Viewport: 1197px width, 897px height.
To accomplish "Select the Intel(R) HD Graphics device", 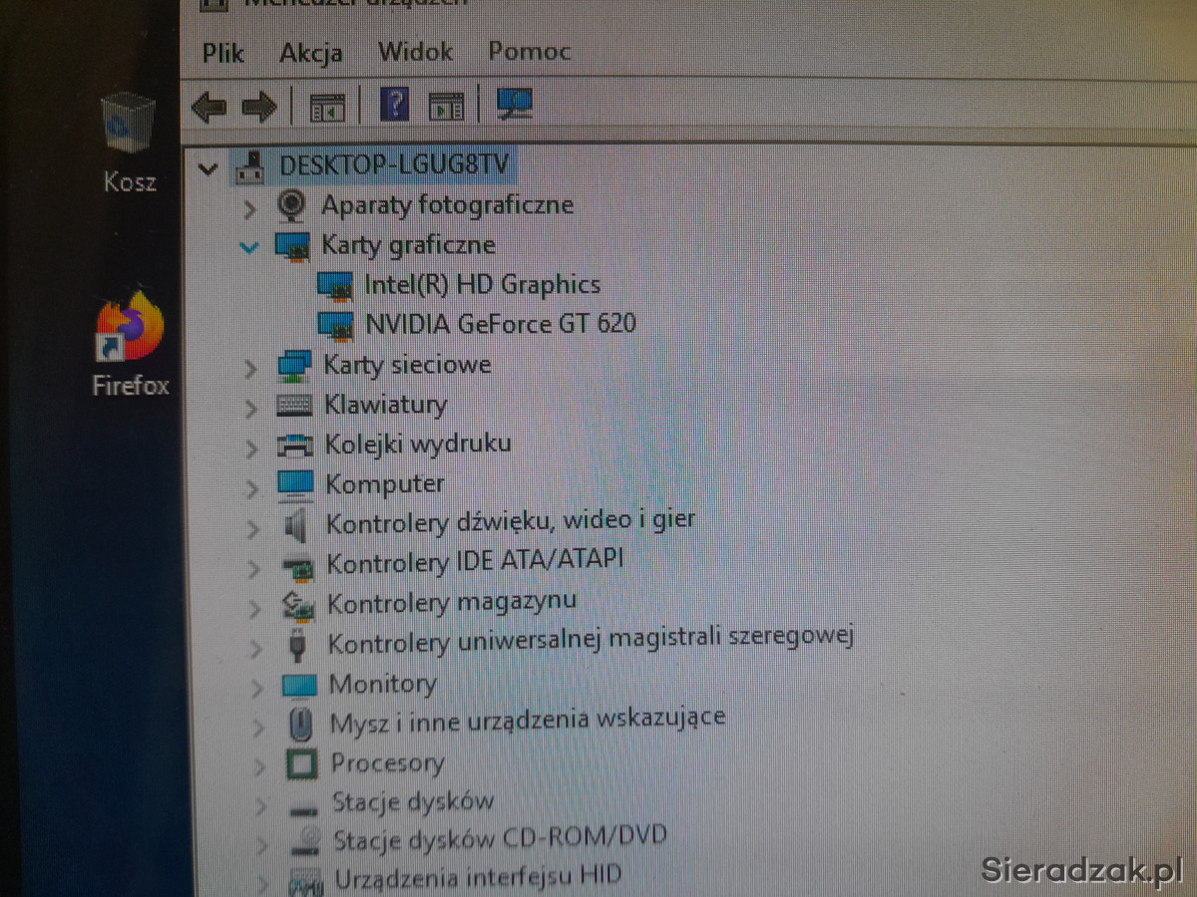I will [x=483, y=285].
